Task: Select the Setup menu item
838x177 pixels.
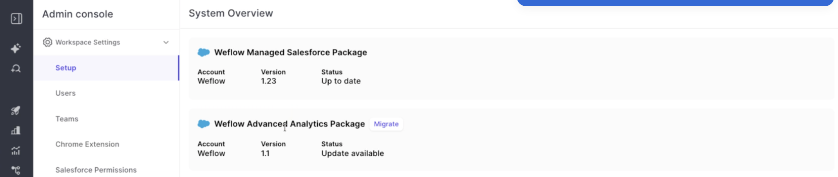Action: [106, 68]
